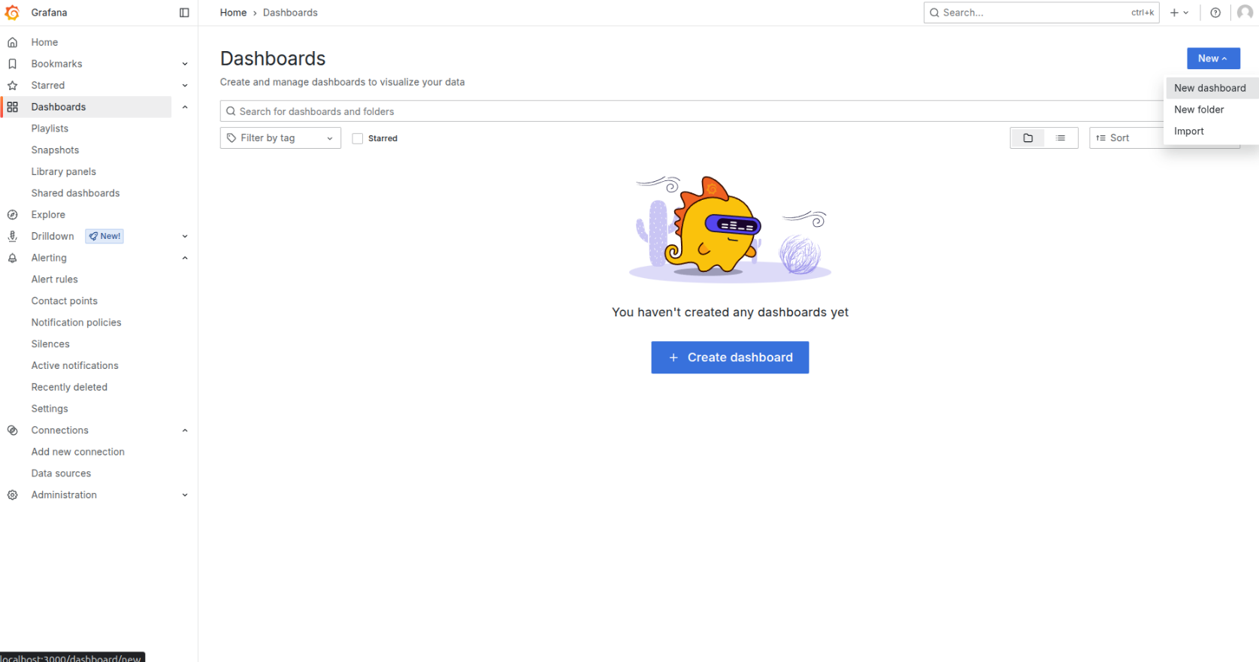Image resolution: width=1259 pixels, height=662 pixels.
Task: Collapse the Connections section chevron
Action: point(185,431)
